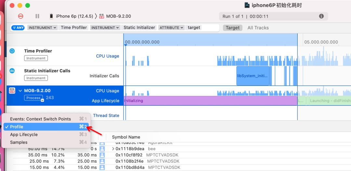The image size is (351, 171).
Task: Open the second INSTRUMENT filter dropdown
Action: (x=105, y=28)
